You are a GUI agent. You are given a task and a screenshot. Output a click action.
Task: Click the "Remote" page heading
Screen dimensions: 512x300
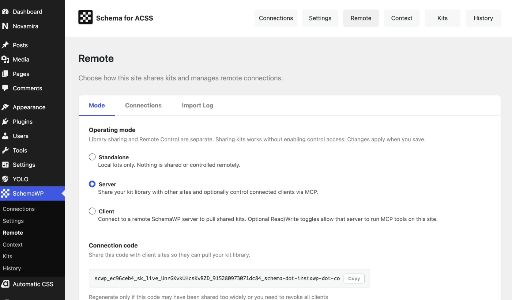pyautogui.click(x=96, y=58)
